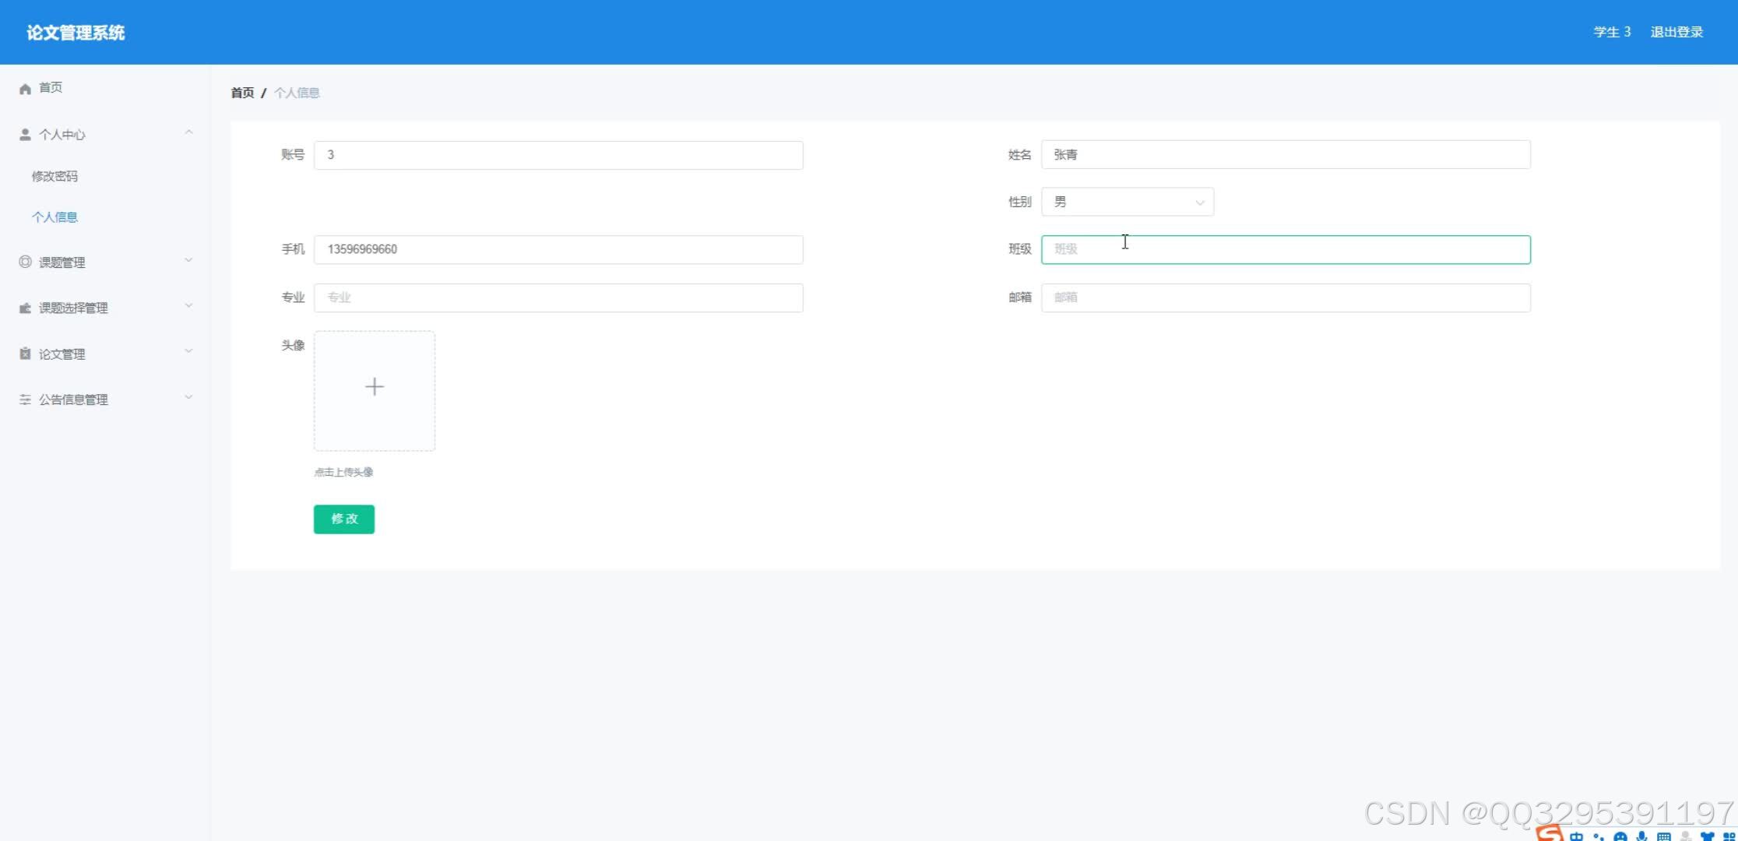
Task: Click the 邮箱 email field
Action: point(1286,298)
